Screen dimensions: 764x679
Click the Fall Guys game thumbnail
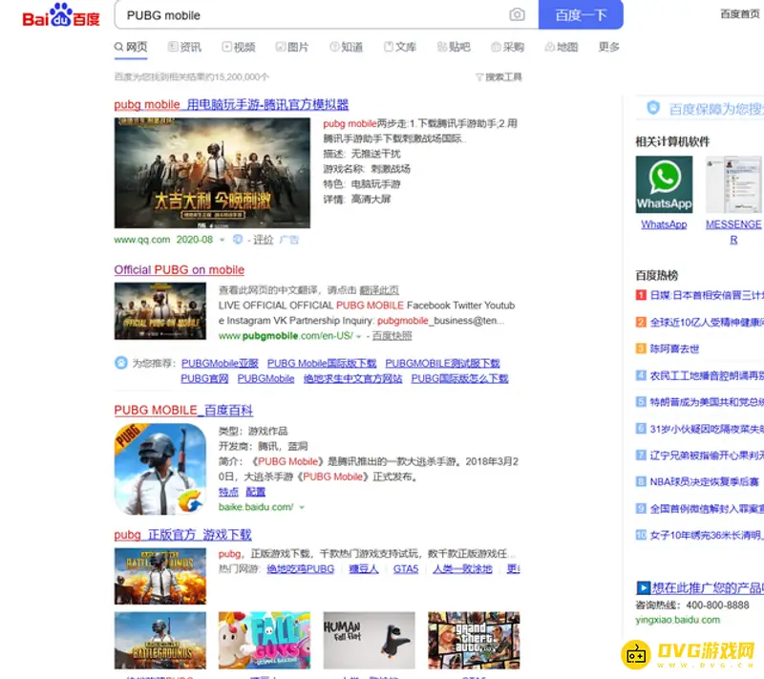click(265, 641)
